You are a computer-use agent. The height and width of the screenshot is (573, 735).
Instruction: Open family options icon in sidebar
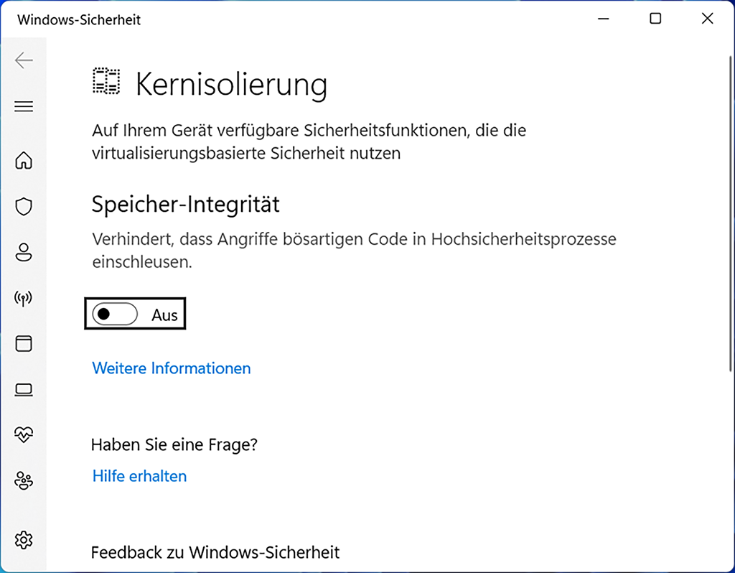[24, 480]
